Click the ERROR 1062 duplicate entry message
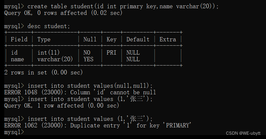Viewport: 266px width, 139px height. (98, 125)
